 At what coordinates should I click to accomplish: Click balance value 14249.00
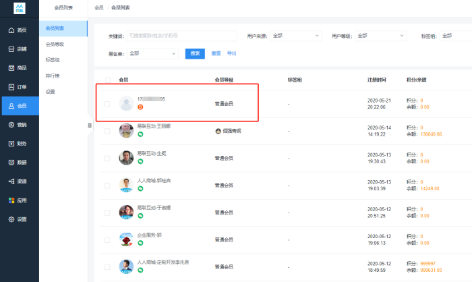click(x=430, y=189)
